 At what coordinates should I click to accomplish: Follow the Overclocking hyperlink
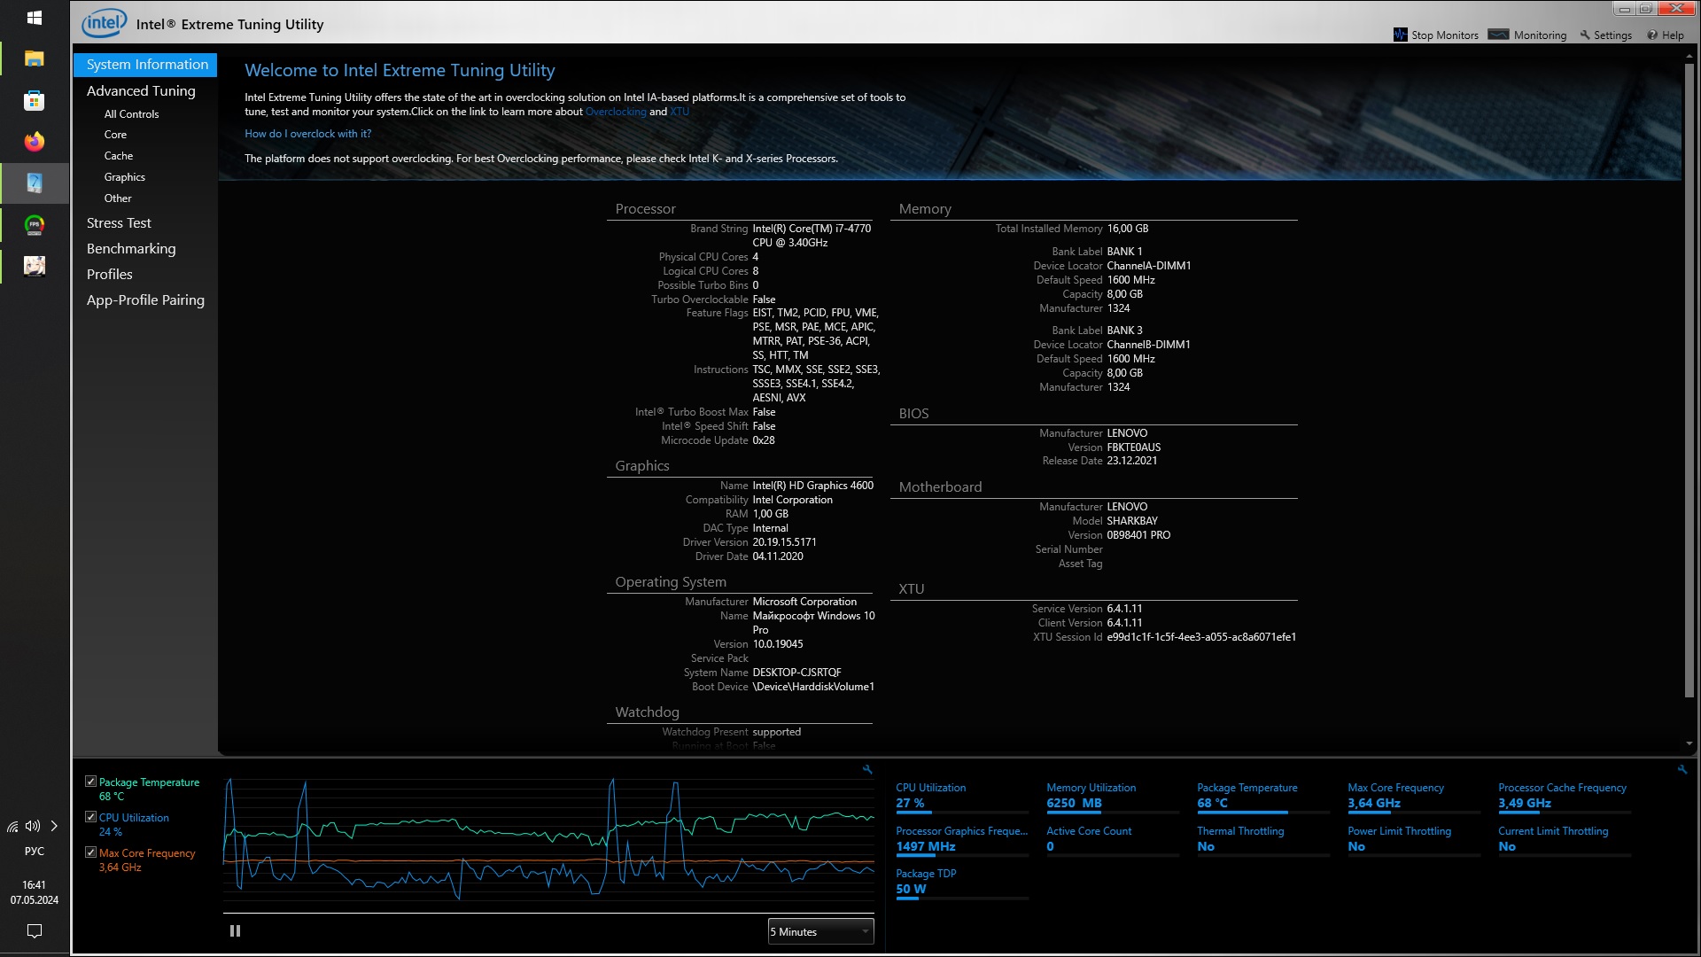pos(616,112)
